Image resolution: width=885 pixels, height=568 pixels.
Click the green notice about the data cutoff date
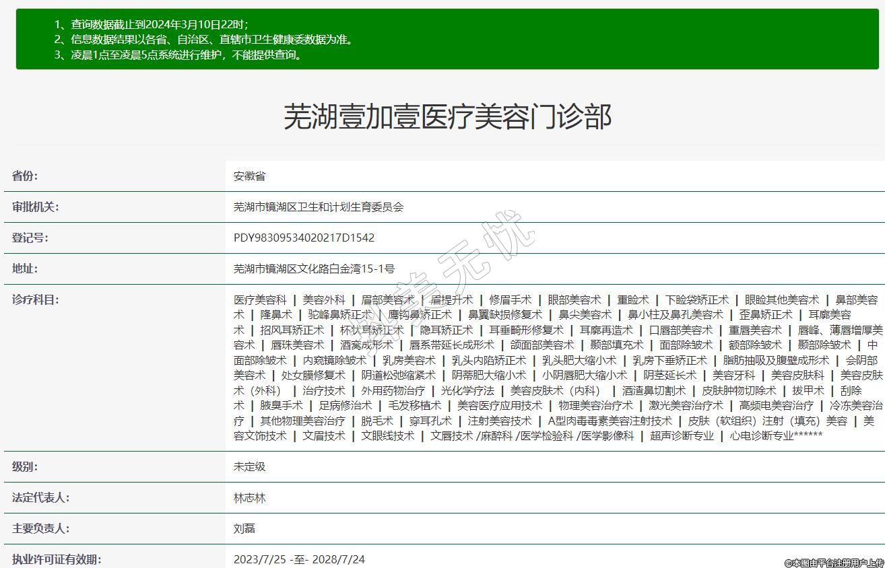(151, 24)
